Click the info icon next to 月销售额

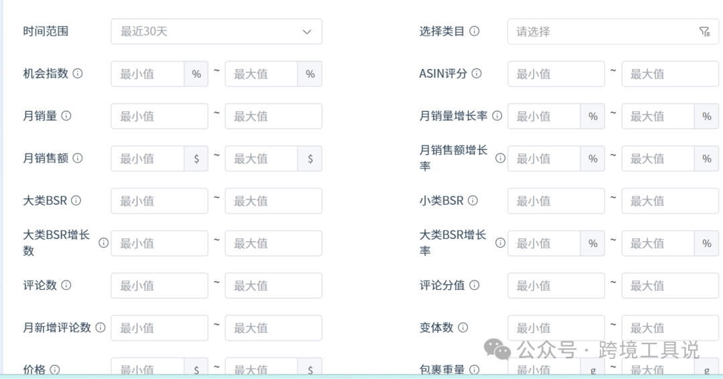[78, 158]
